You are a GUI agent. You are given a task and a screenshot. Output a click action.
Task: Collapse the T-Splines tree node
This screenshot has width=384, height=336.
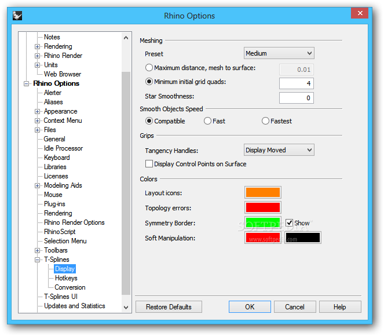tap(37, 260)
